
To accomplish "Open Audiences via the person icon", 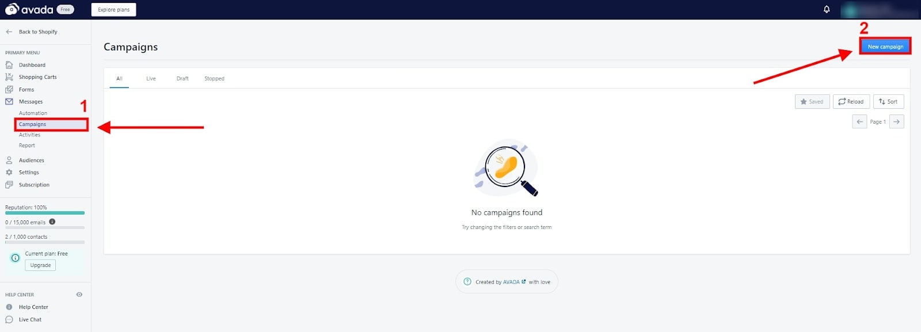I will tap(9, 161).
